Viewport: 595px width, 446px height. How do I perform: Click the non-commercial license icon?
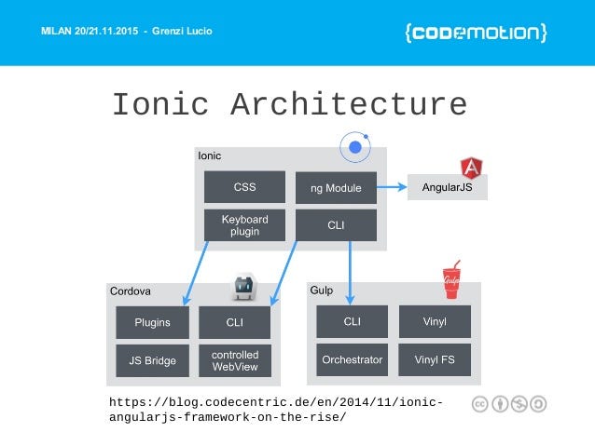pyautogui.click(x=519, y=404)
